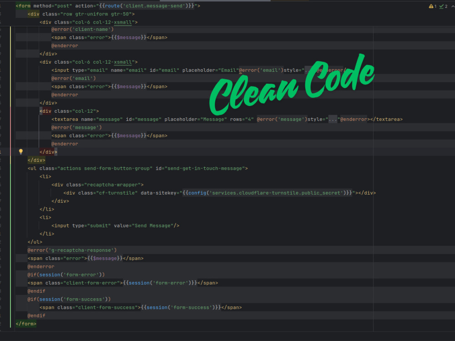
Task: Click the config('services.cloudflare-turnstile.public_secret') call
Action: click(x=267, y=193)
